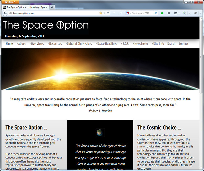Open downloads with the green arrow
The image size is (204, 171).
162,13
